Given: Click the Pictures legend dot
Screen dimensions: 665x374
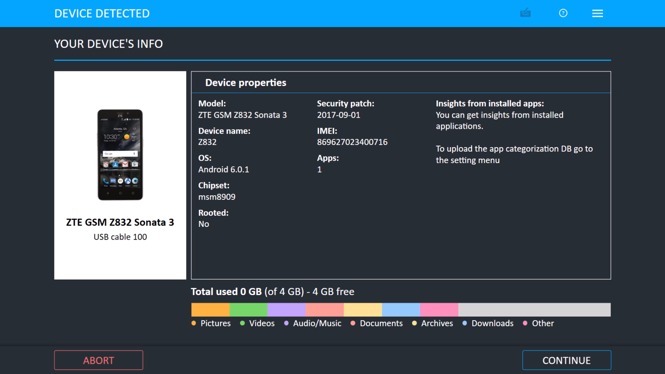Looking at the screenshot, I should (x=194, y=323).
